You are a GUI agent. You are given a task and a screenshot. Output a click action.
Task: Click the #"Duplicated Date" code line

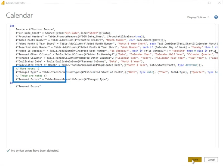[x=80, y=61]
